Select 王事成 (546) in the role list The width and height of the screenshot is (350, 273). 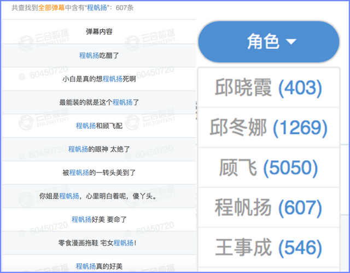268,247
